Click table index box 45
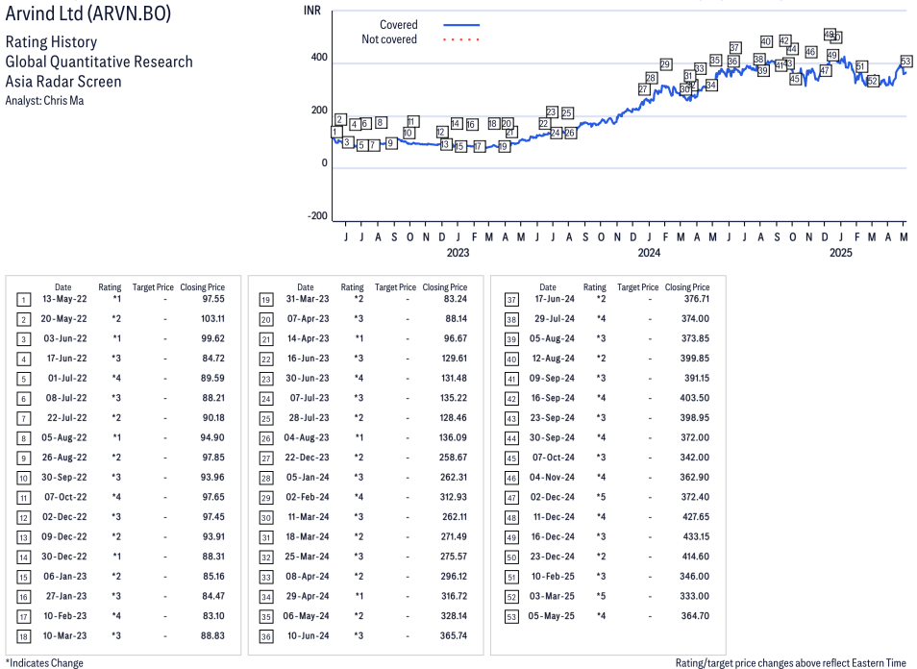This screenshot has height=669, width=917. (511, 458)
